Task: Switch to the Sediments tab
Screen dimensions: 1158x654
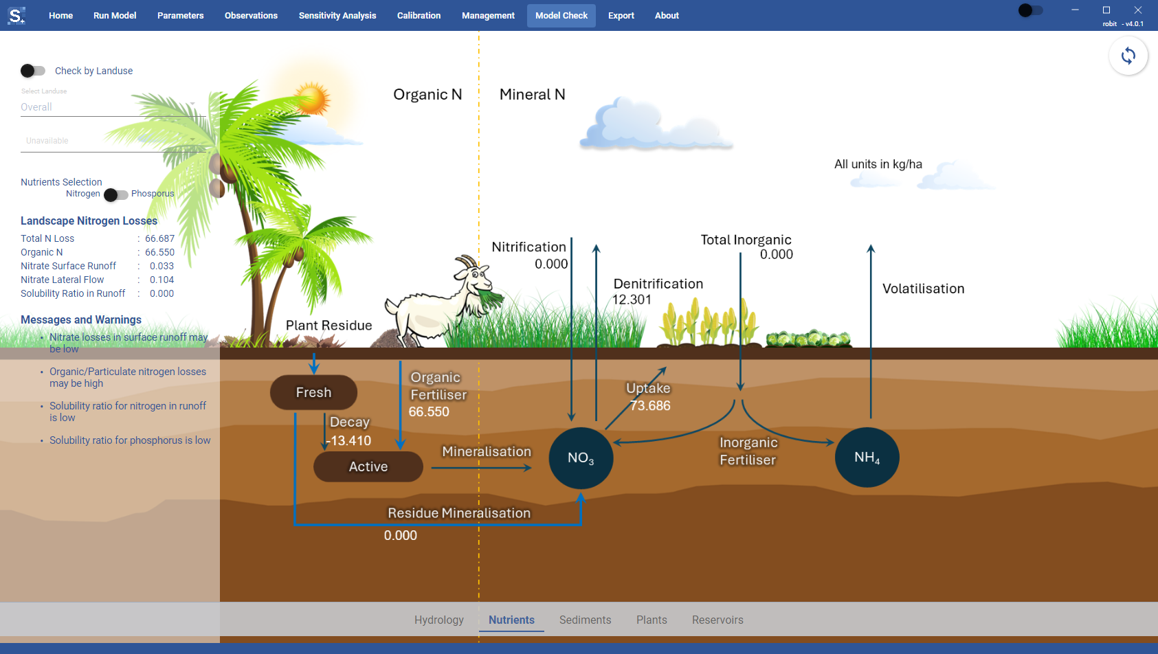Action: click(x=585, y=620)
